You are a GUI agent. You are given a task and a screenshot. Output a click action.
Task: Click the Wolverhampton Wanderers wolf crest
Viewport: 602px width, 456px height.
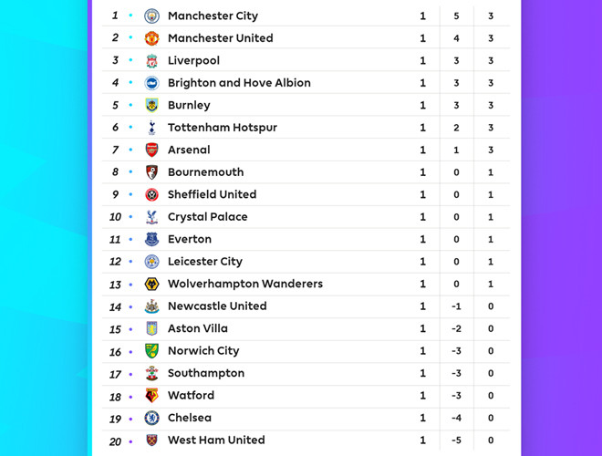coord(151,284)
